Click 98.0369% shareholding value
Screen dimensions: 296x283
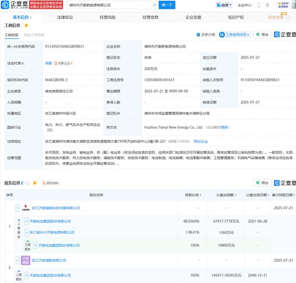pos(191,221)
